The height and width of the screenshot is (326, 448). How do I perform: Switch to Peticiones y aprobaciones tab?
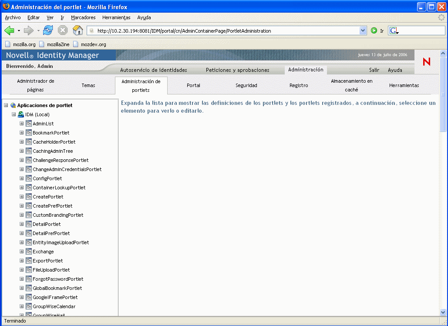pyautogui.click(x=237, y=70)
